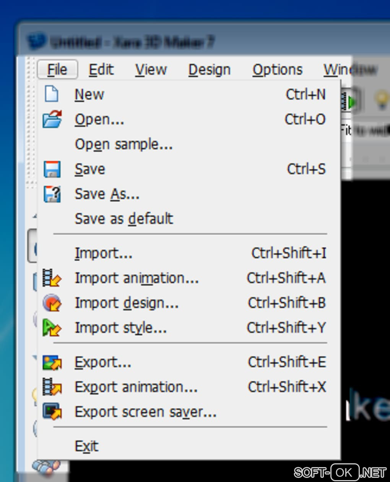390x482 pixels.
Task: Select Exit from the File menu
Action: click(x=86, y=446)
